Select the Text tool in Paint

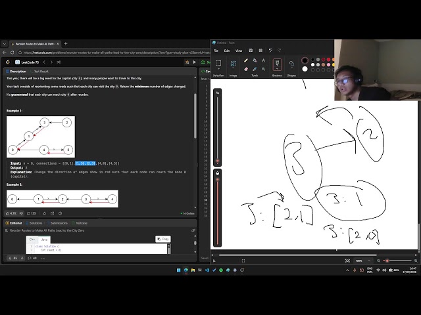tap(263, 60)
